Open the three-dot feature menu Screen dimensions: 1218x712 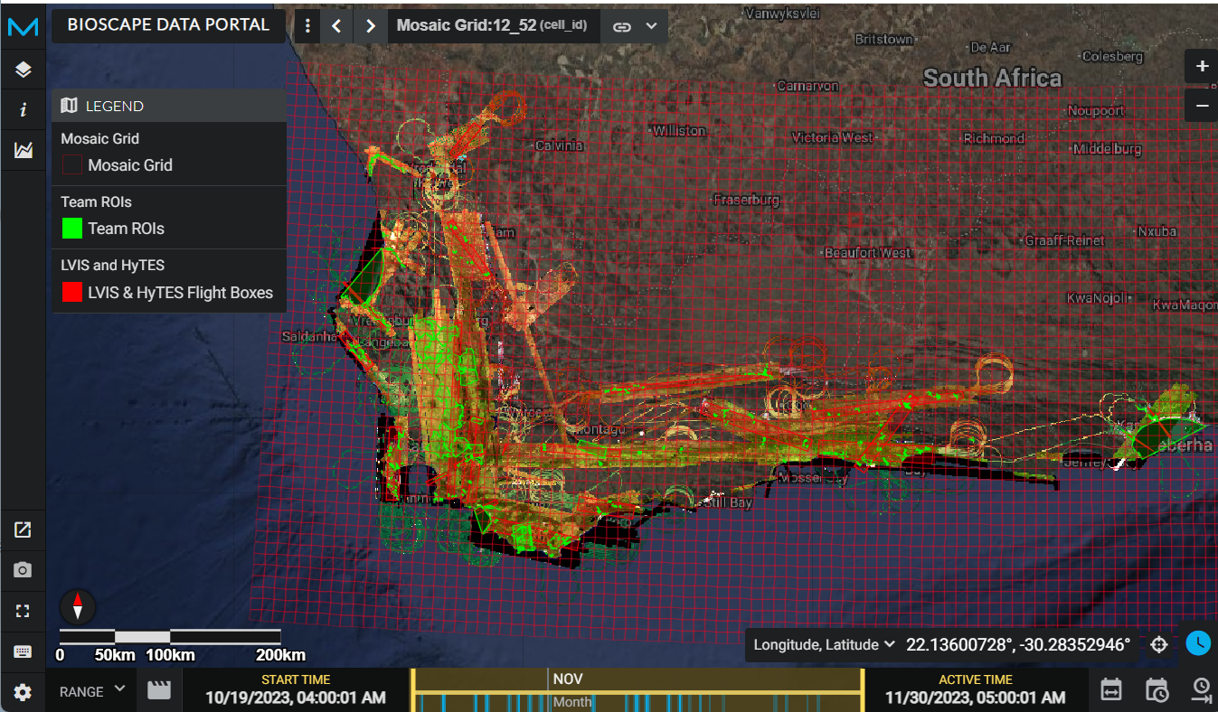[308, 26]
